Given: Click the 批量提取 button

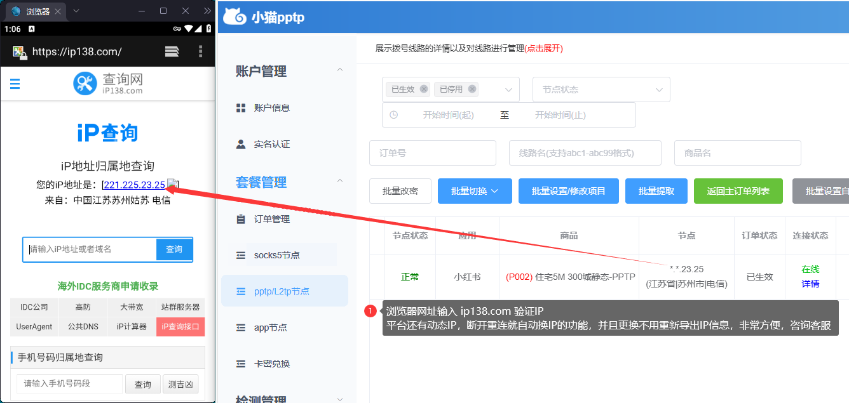Looking at the screenshot, I should [x=656, y=191].
